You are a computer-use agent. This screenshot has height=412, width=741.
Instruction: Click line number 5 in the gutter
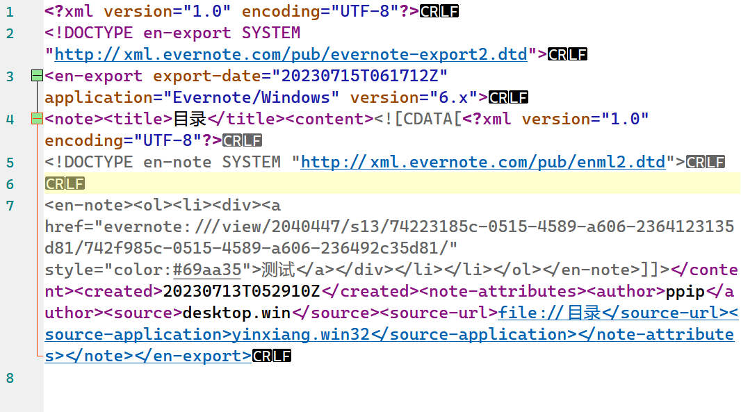point(10,163)
